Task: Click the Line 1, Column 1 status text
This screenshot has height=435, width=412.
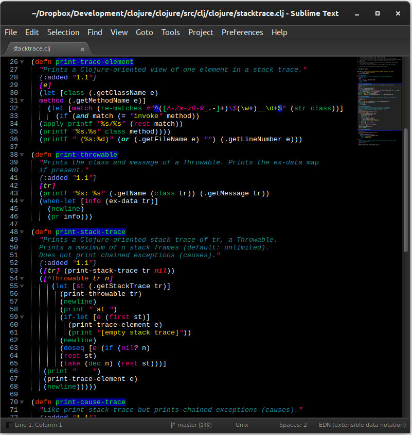Action: coord(39,425)
